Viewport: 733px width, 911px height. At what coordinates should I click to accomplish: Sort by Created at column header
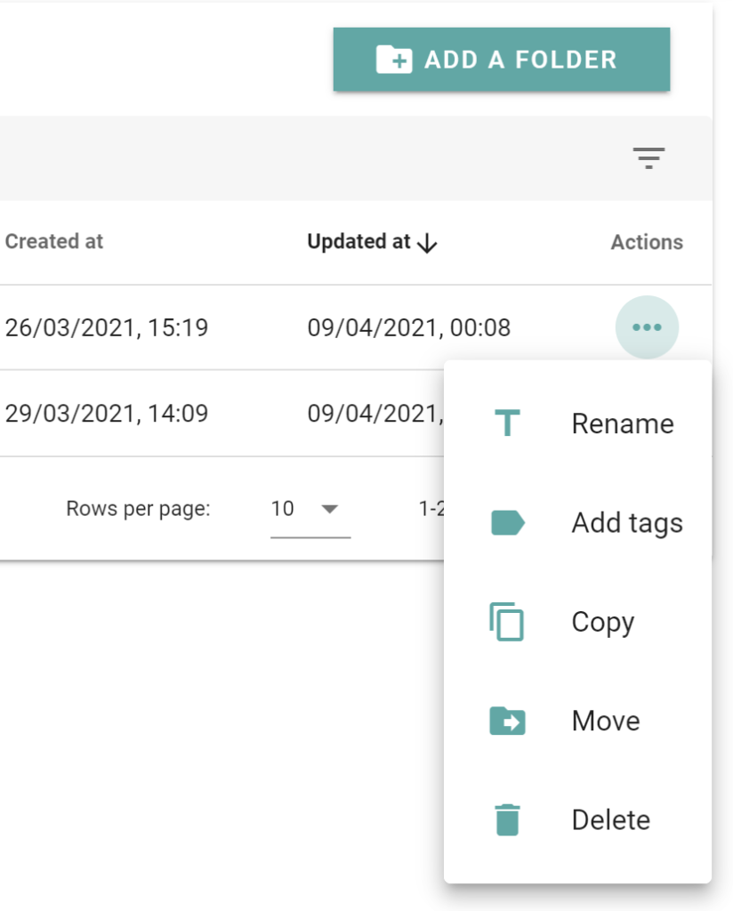pos(54,242)
